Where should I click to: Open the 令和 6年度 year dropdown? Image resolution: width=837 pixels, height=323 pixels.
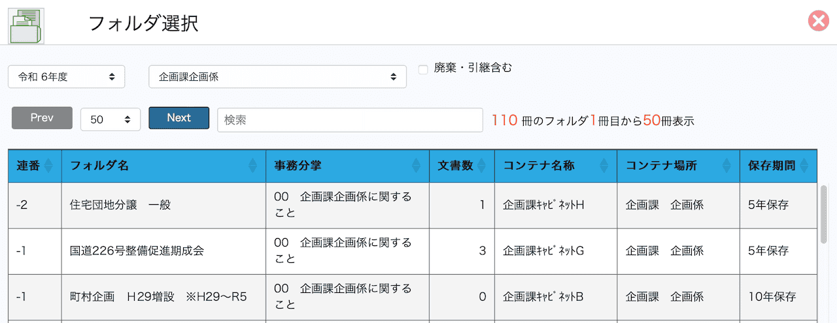click(x=67, y=76)
